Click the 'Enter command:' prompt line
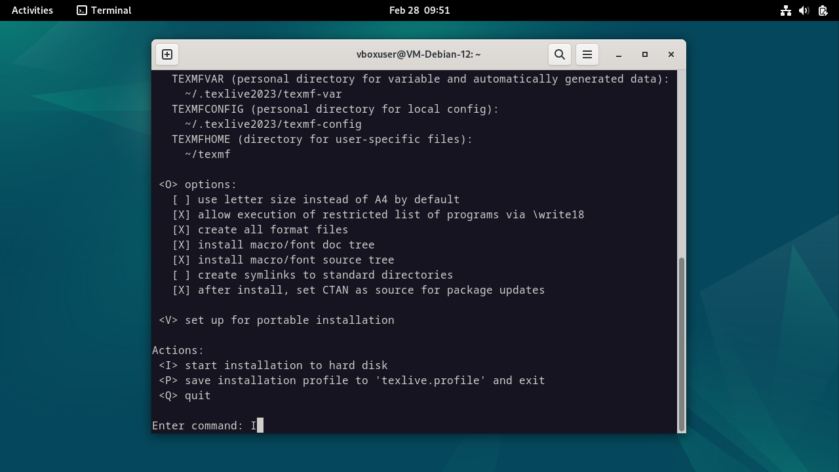Screen dimensions: 839x472 tap(208, 425)
